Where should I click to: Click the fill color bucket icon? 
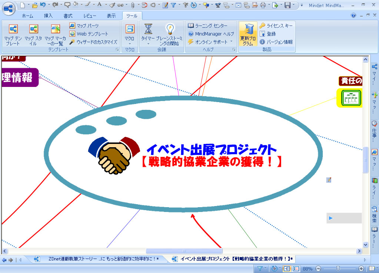click(x=76, y=4)
